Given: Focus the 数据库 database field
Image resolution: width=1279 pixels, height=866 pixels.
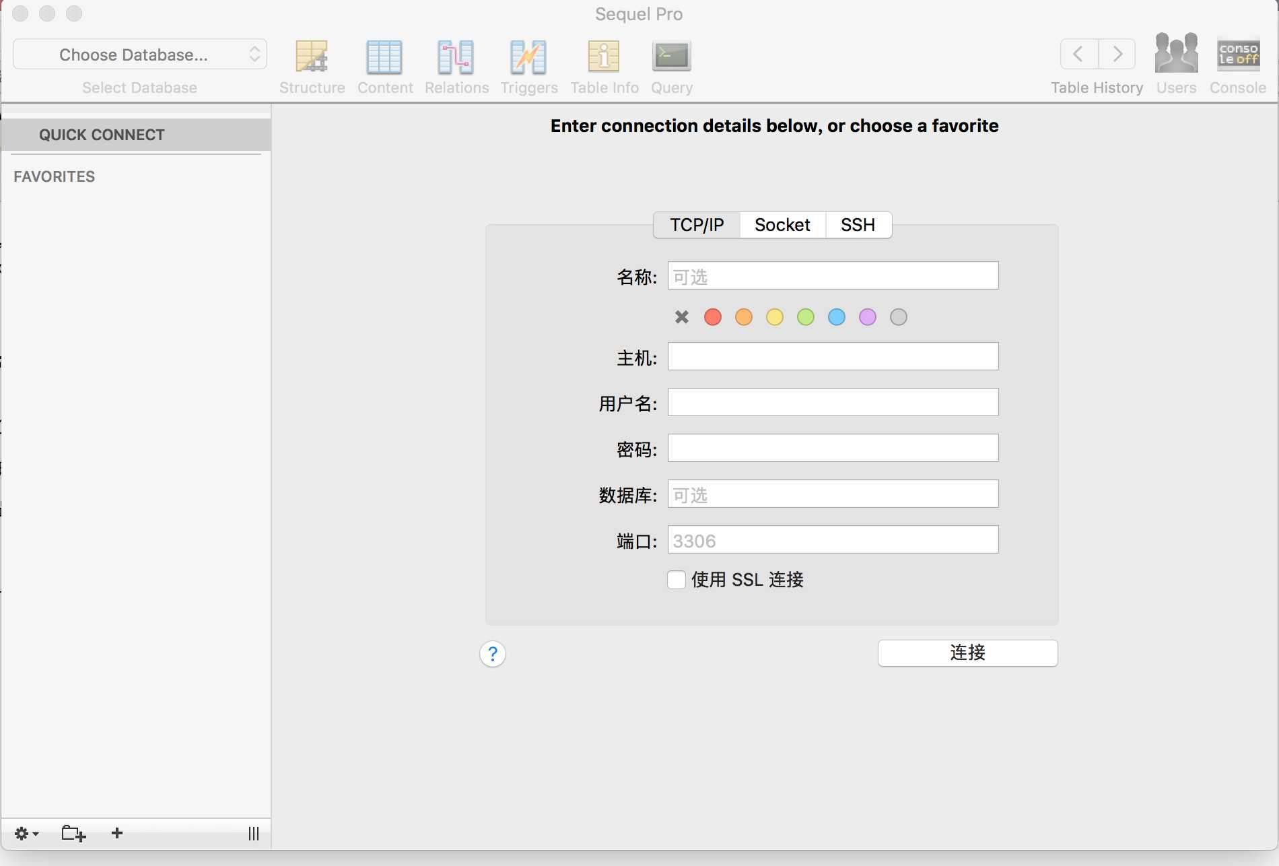Looking at the screenshot, I should (x=833, y=494).
